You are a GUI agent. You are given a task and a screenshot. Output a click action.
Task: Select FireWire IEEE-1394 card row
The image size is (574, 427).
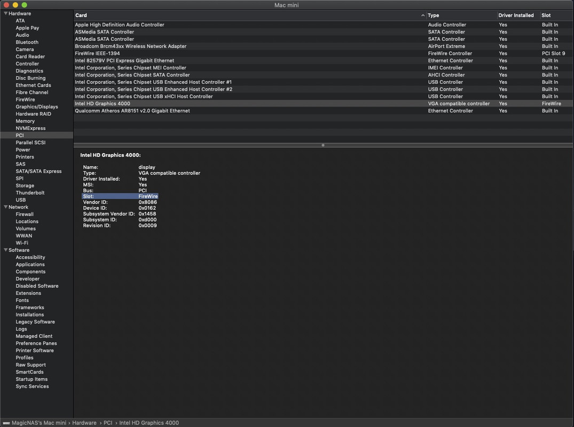pos(323,53)
